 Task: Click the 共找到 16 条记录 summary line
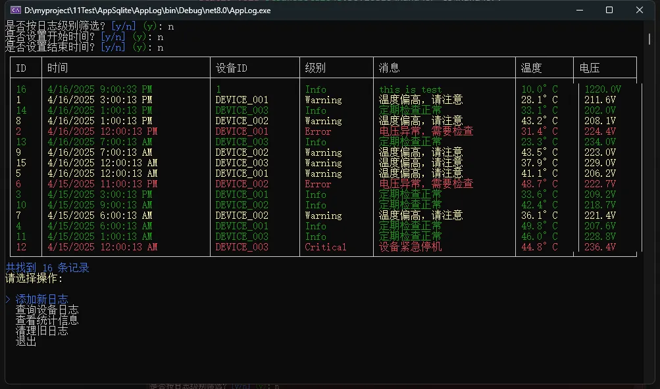click(47, 267)
